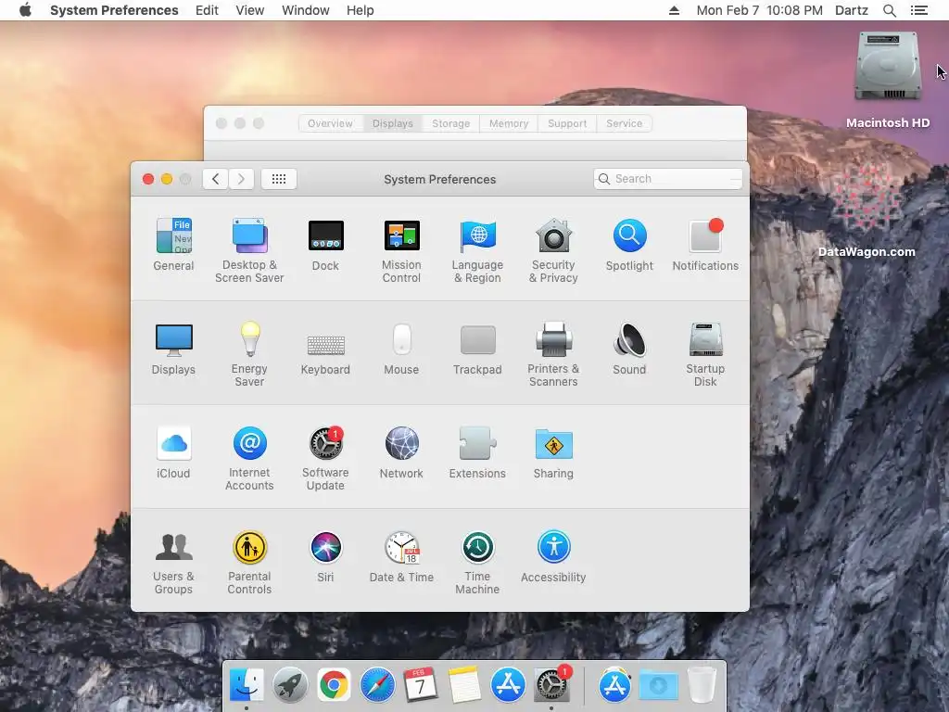Open Calendar from the Dock
Viewport: 949px width, 712px height.
tap(421, 685)
